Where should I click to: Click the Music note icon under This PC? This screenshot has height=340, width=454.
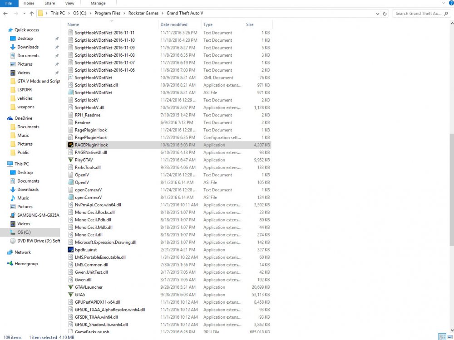tap(13, 198)
